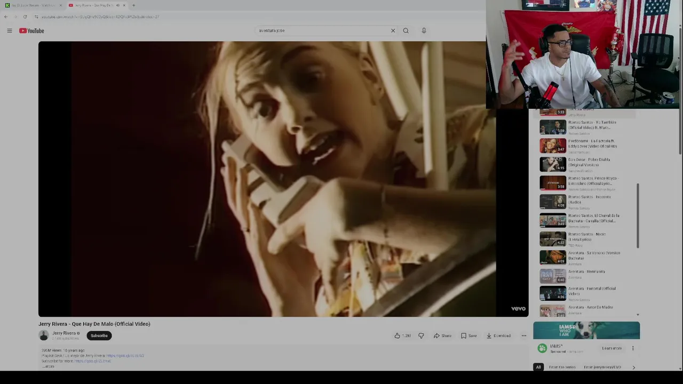Open more actions under the video
683x384 pixels.
pyautogui.click(x=524, y=335)
